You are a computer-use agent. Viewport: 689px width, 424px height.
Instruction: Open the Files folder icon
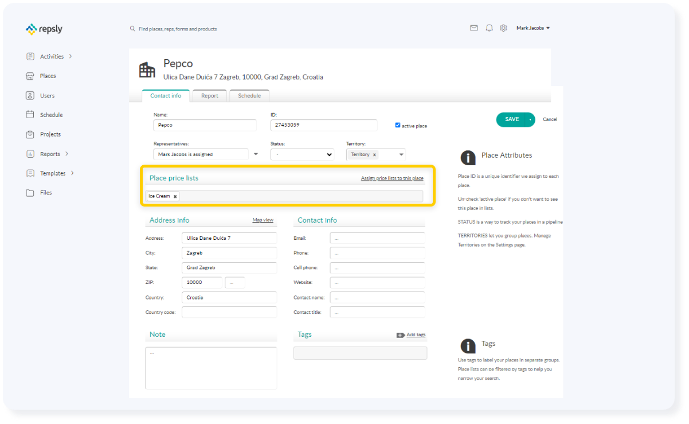click(x=30, y=193)
